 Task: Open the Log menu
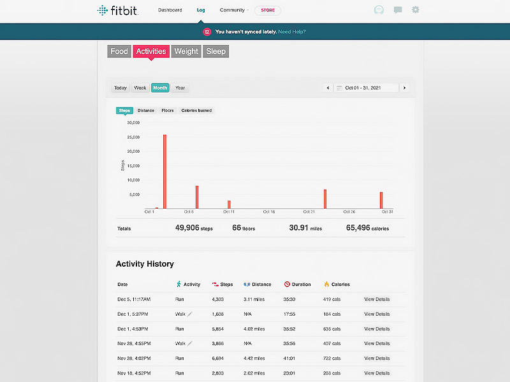pos(201,10)
